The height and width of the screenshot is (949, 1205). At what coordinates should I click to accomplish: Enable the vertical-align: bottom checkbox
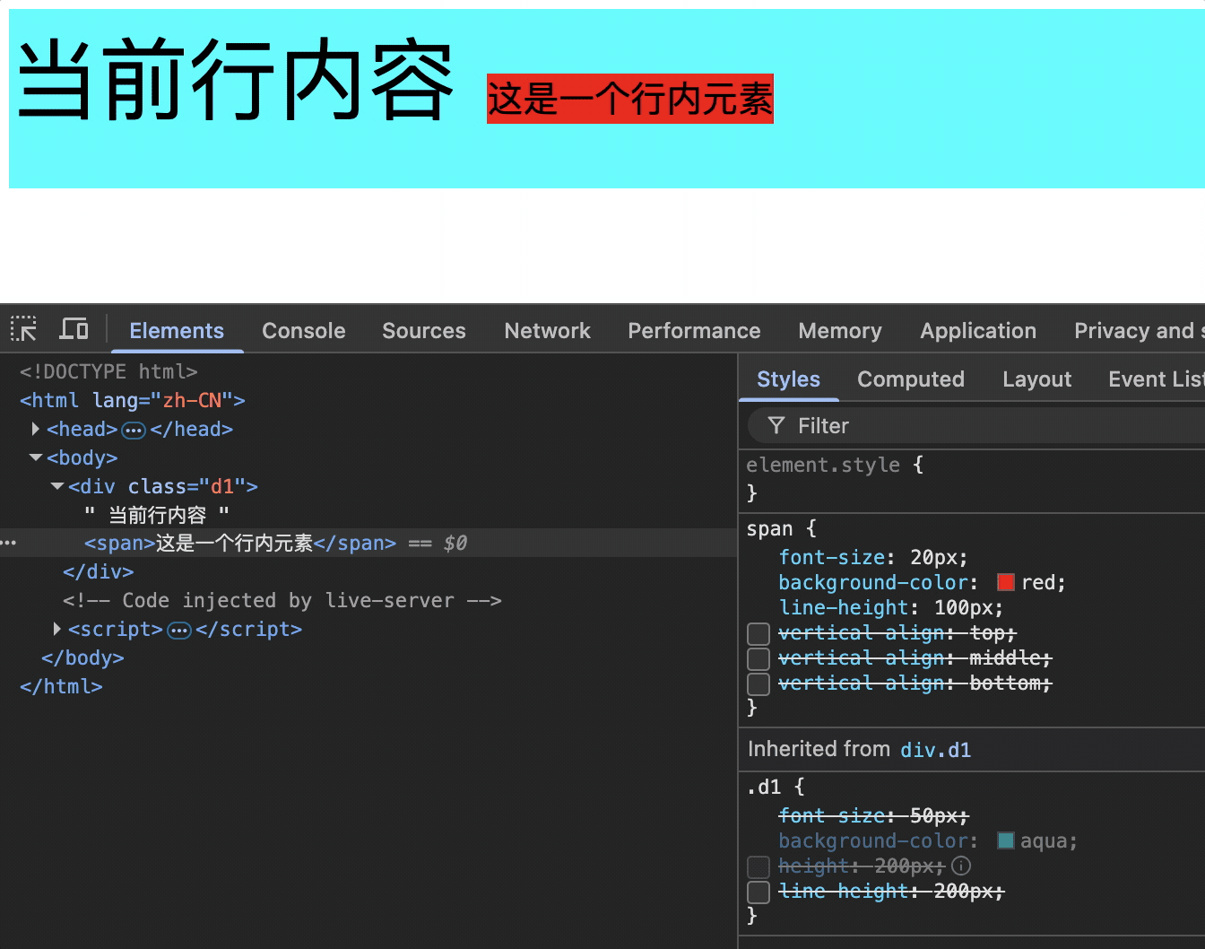[759, 683]
